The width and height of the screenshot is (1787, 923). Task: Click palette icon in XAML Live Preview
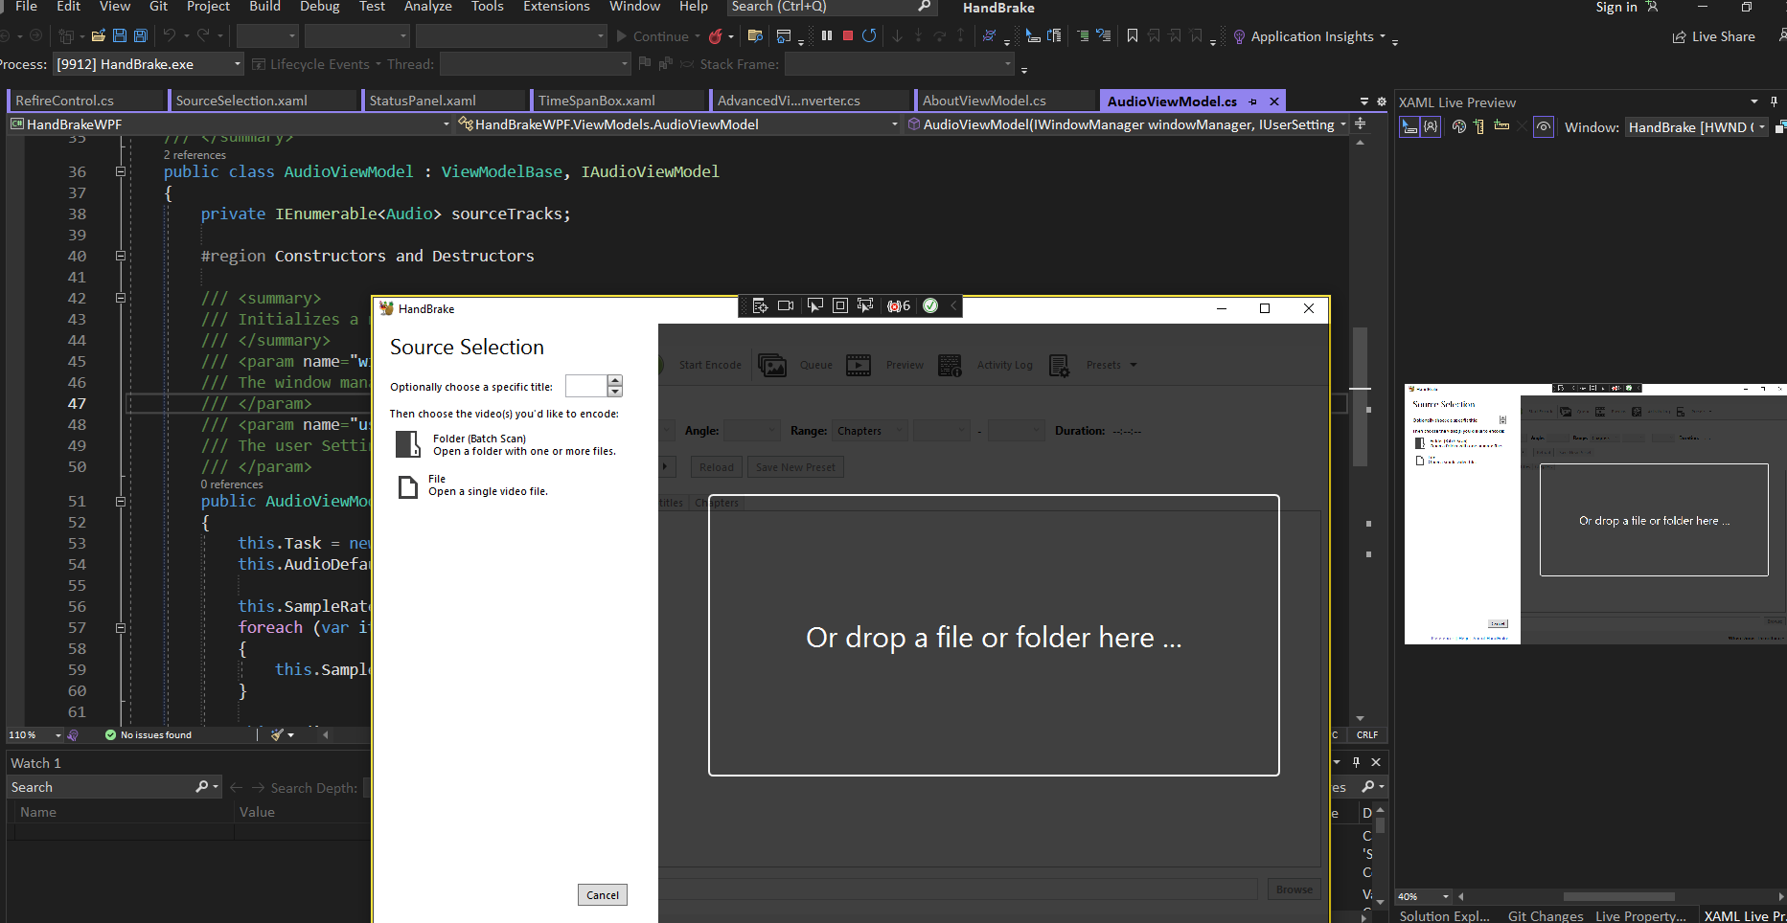pyautogui.click(x=1458, y=127)
